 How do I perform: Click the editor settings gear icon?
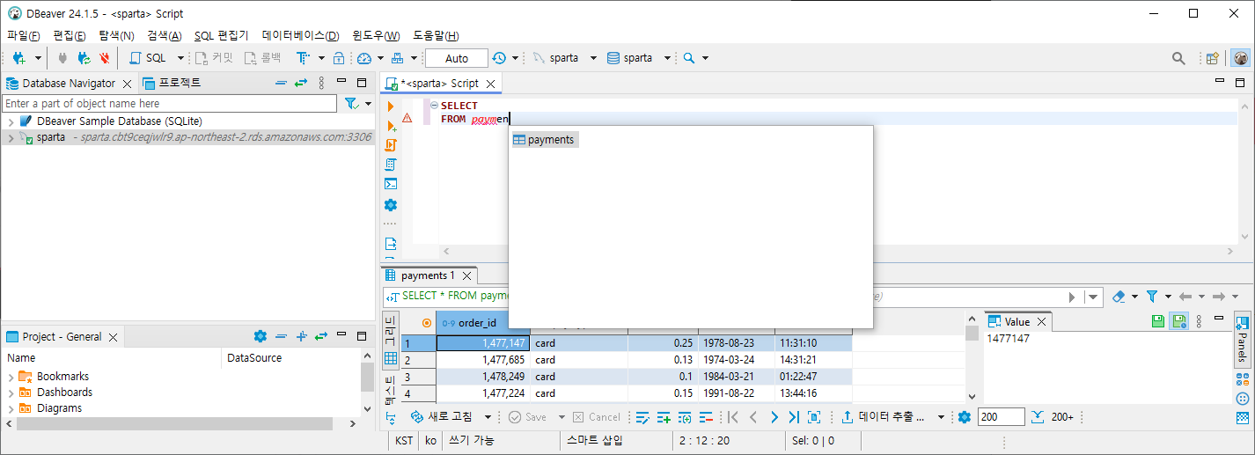(391, 205)
